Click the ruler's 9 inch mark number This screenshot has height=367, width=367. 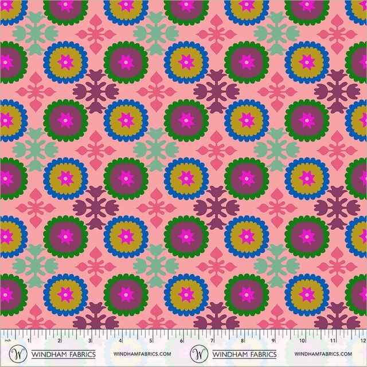pos(273,341)
